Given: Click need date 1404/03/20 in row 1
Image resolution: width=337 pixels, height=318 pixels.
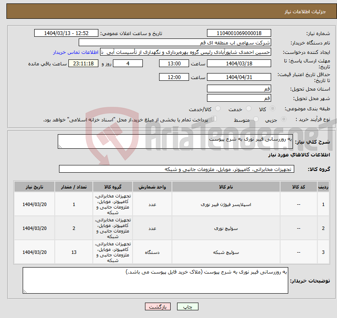Looking at the screenshot, I should coord(34,205).
